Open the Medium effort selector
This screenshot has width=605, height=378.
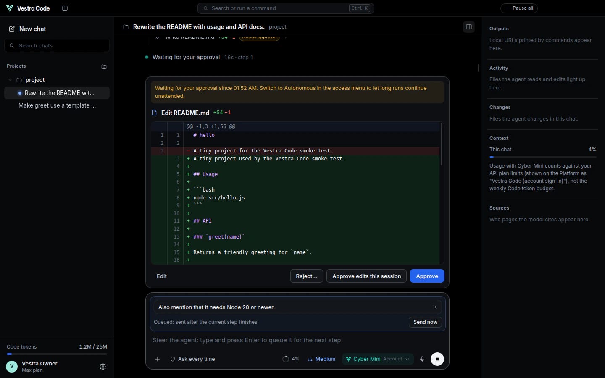tap(321, 359)
